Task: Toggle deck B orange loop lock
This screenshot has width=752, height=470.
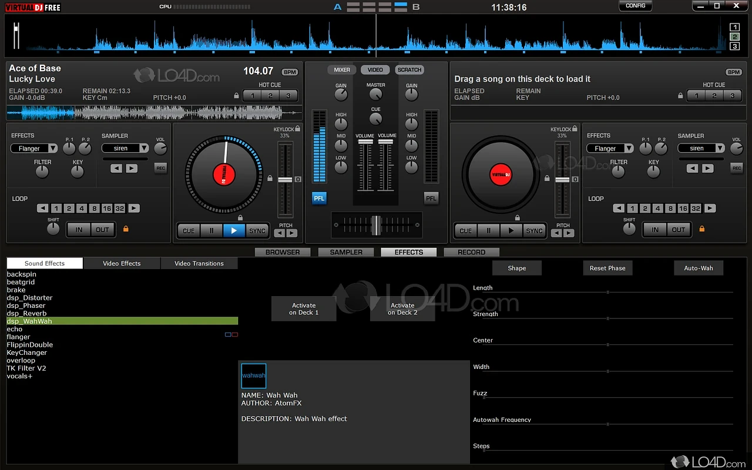Action: [701, 229]
